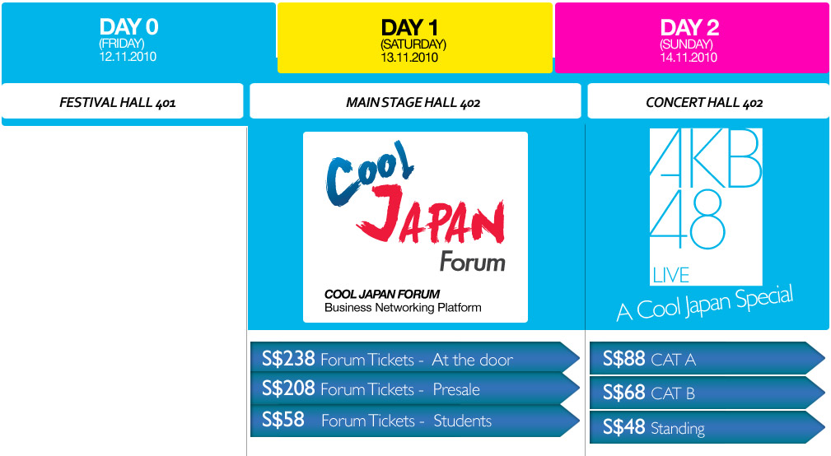This screenshot has width=831, height=456.
Task: Open Concert Hall 402 venue
Action: 708,101
